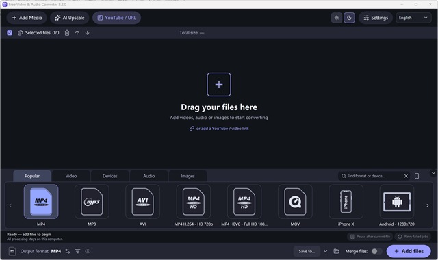Delete selected files with trash icon
This screenshot has height=260, width=438.
67,33
